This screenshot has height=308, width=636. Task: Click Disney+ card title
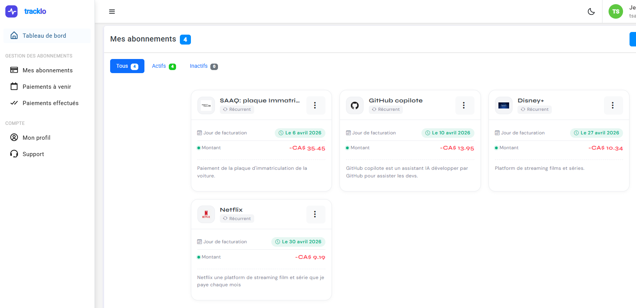(x=531, y=101)
